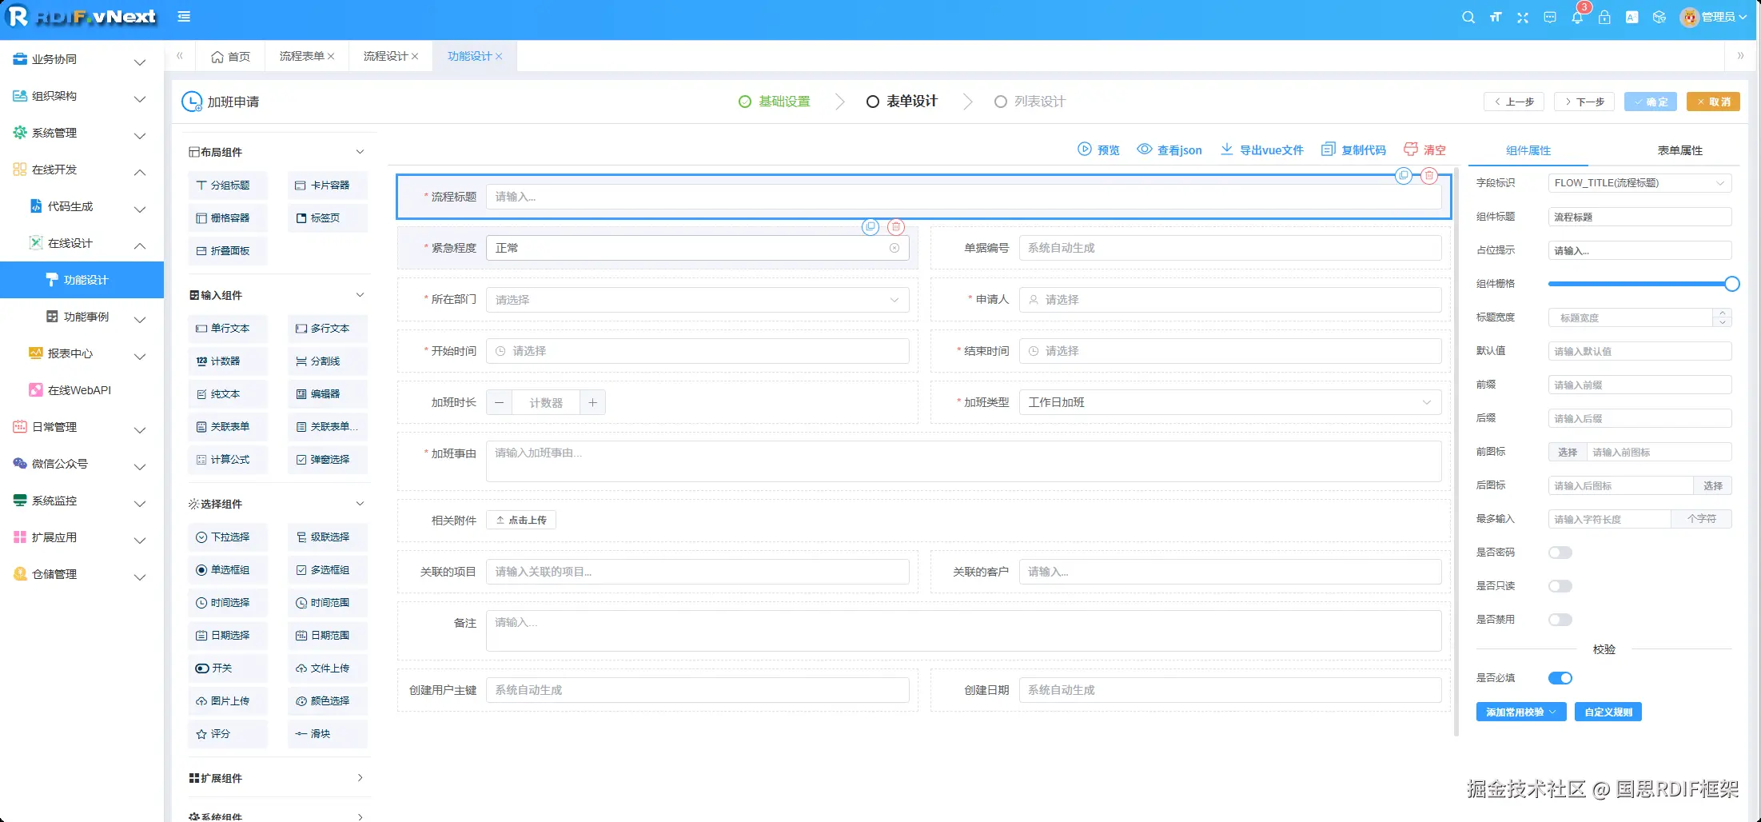The image size is (1761, 822).
Task: Click the 自定义规则 button
Action: 1608,712
